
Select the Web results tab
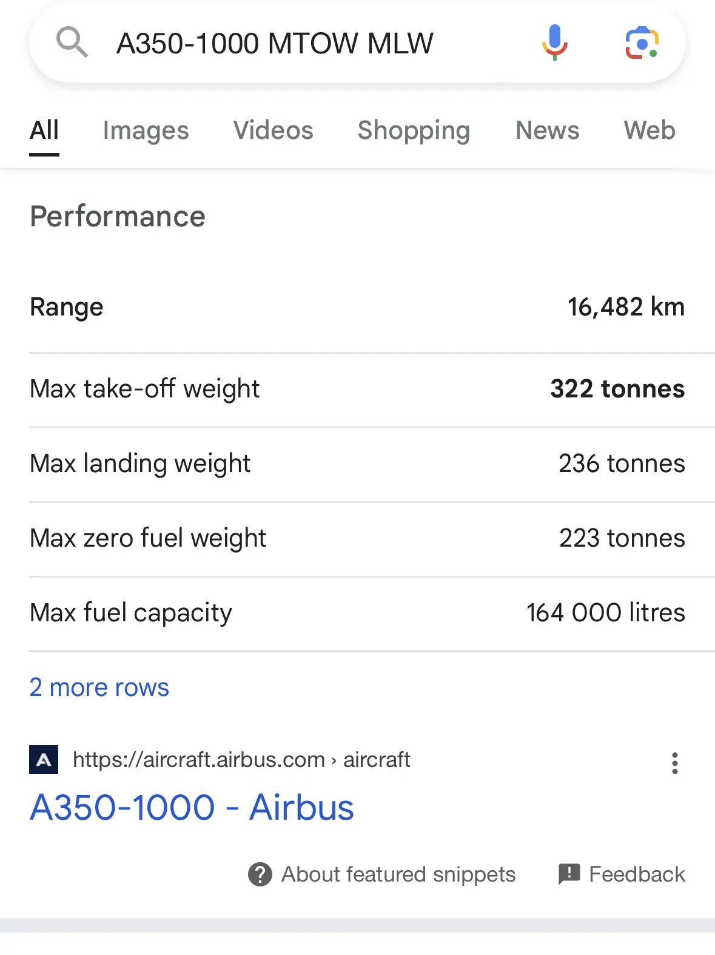[650, 130]
